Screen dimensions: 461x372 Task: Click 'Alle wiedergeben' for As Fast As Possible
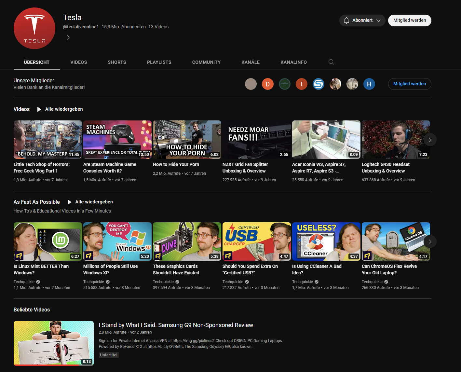(x=94, y=202)
